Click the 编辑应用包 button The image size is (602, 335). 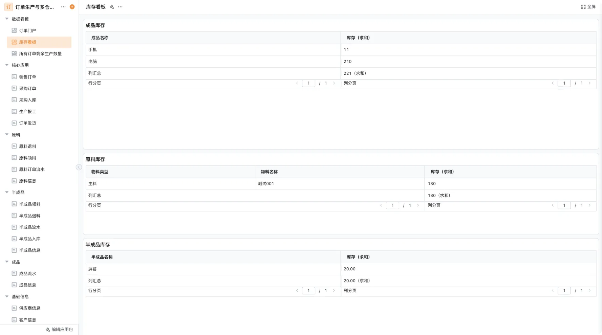pyautogui.click(x=59, y=330)
